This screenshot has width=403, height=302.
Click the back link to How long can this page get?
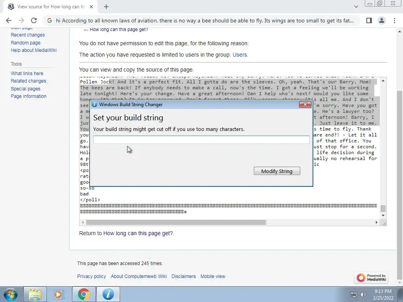click(x=119, y=29)
